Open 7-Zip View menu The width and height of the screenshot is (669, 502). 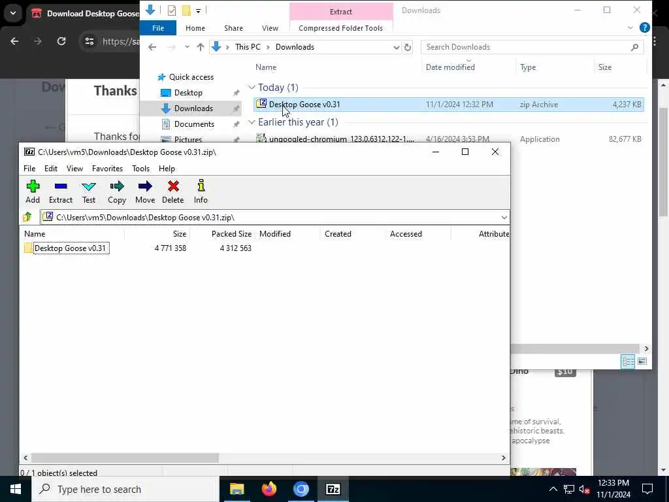coord(74,169)
